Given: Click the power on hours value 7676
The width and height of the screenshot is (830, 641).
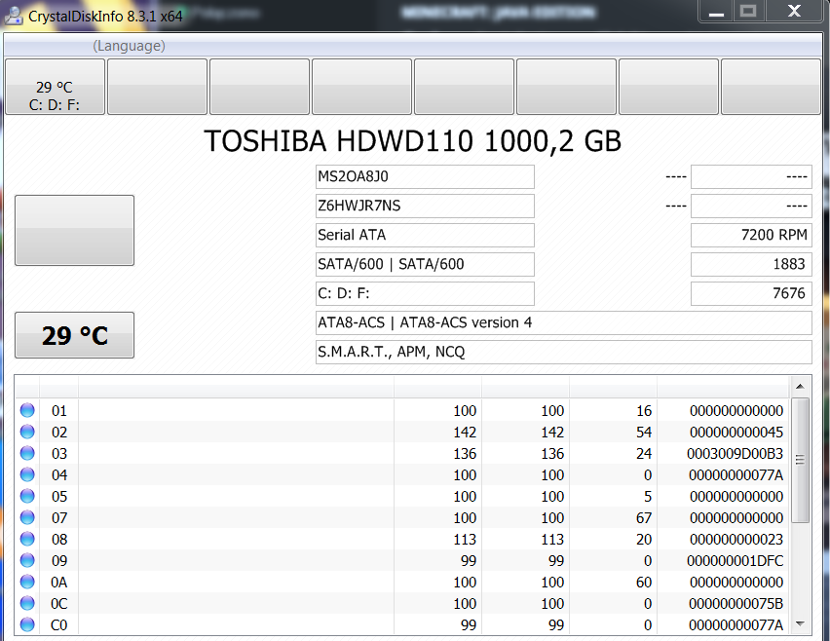Looking at the screenshot, I should [x=751, y=293].
